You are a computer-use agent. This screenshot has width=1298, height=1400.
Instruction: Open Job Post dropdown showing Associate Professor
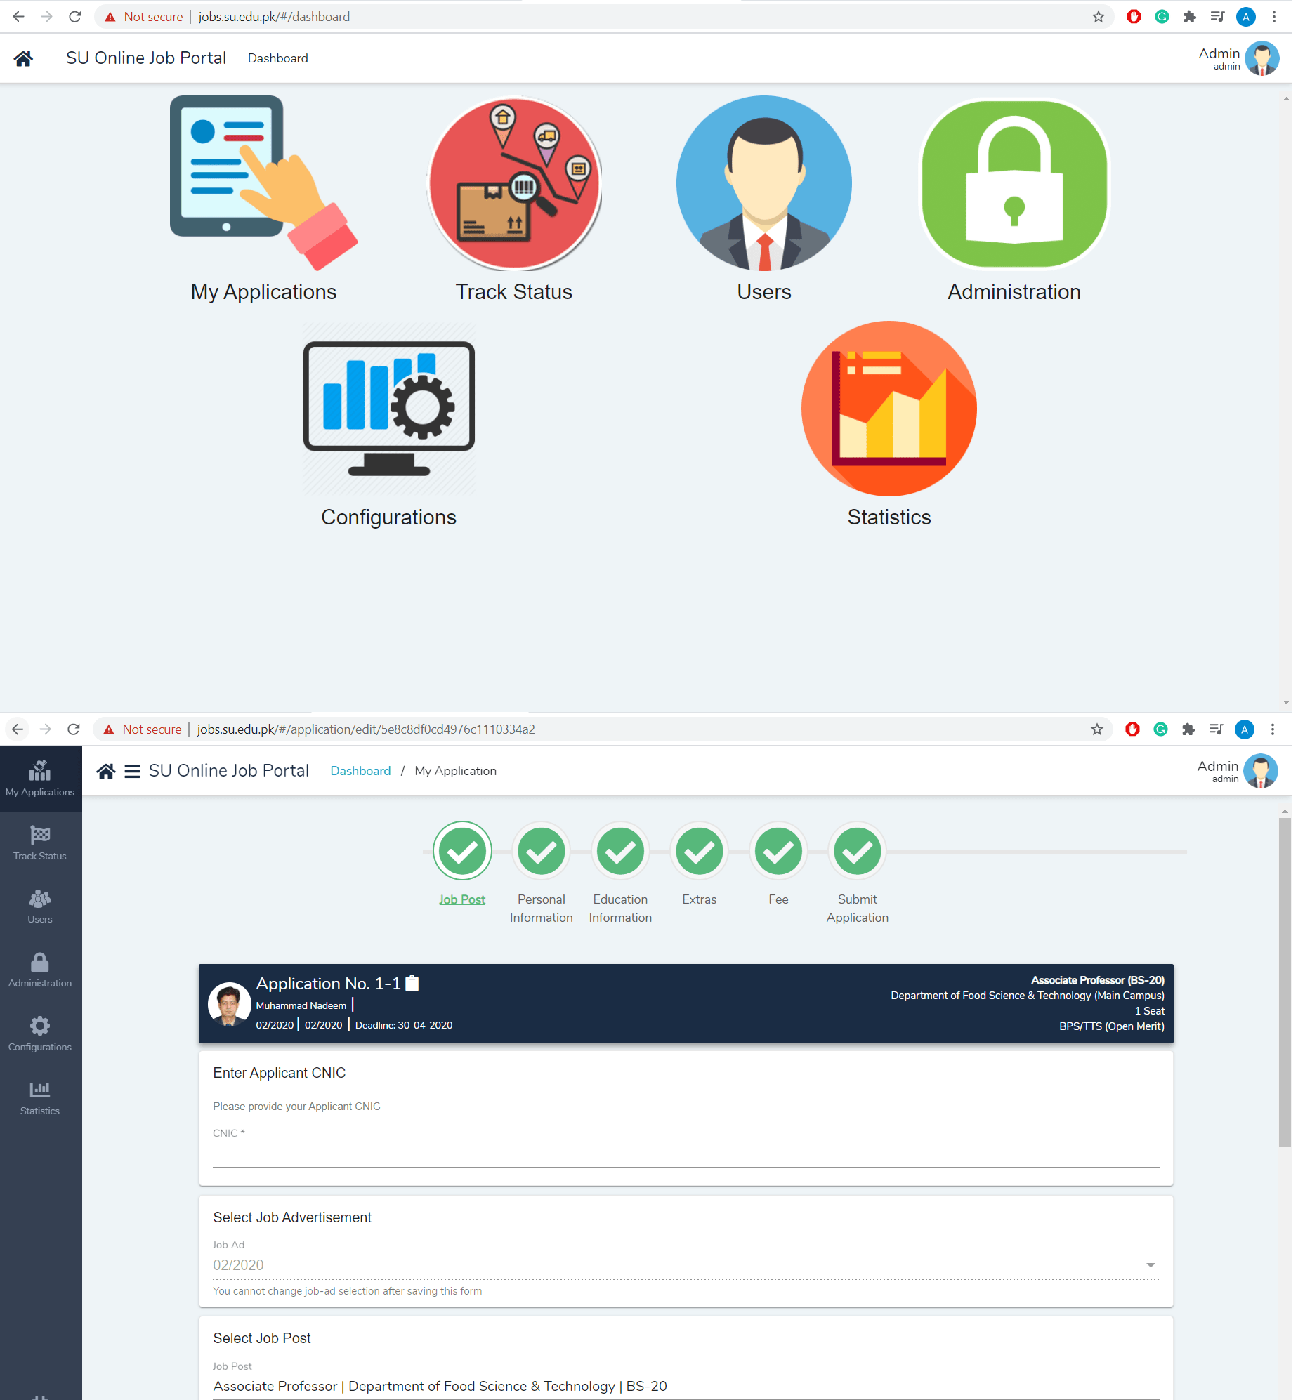click(x=686, y=1387)
